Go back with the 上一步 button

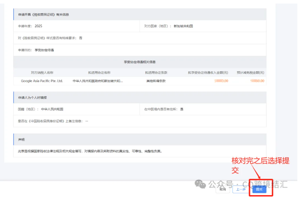240,189
